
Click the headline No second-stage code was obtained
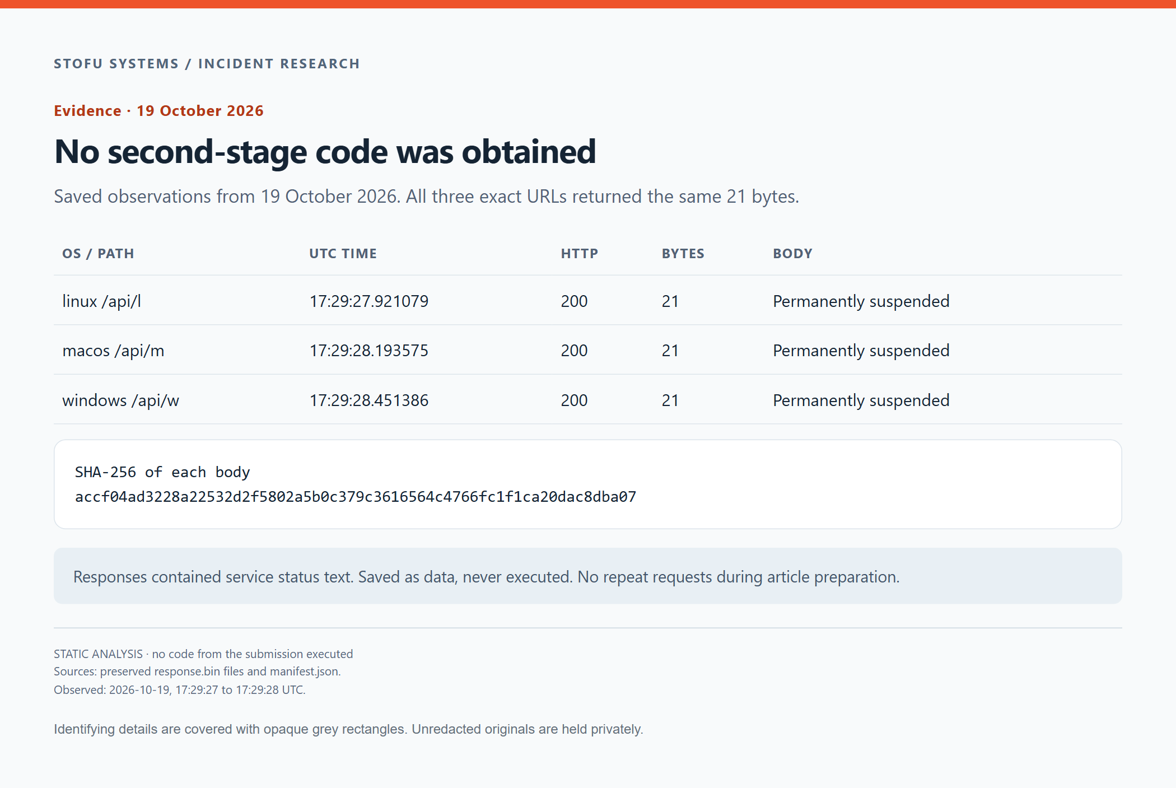pos(325,152)
